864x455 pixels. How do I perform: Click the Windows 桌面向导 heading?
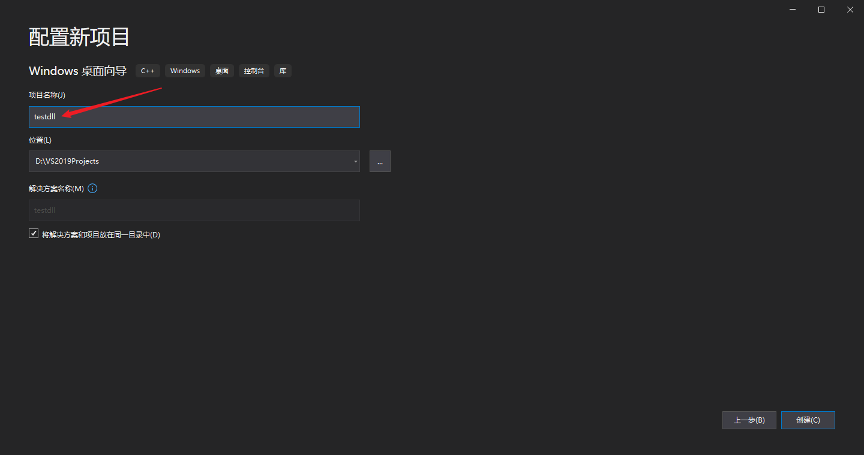pos(78,71)
